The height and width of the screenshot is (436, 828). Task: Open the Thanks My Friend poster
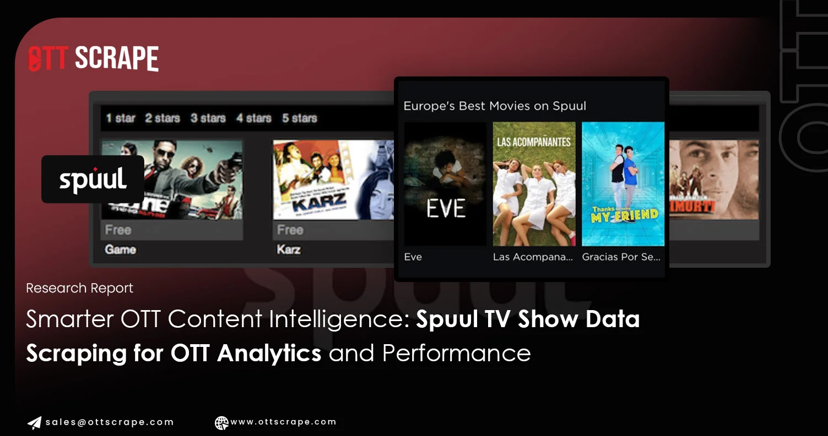point(623,184)
